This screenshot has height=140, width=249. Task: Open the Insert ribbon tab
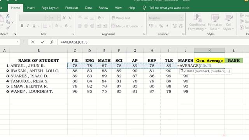pyautogui.click(x=30, y=8)
